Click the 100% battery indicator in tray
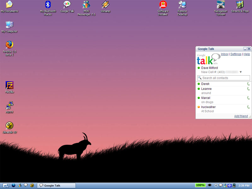 (x=200, y=185)
